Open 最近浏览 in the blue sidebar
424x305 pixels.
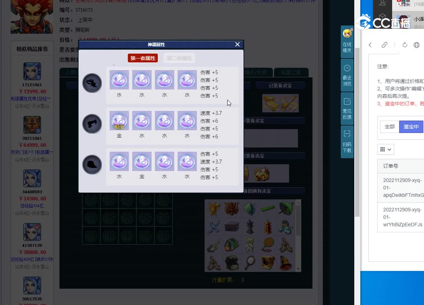coord(347,75)
